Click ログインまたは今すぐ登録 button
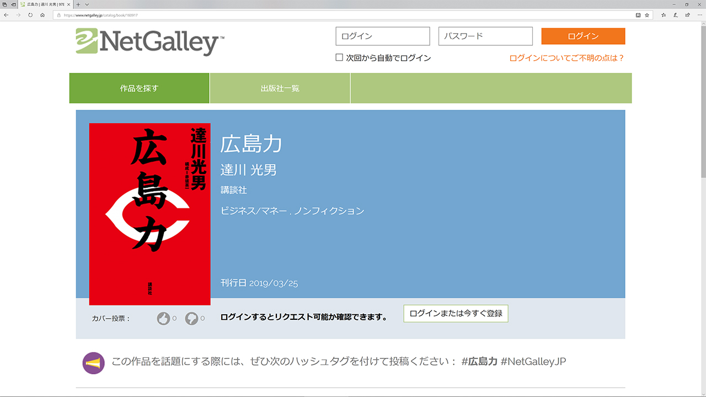Viewport: 706px width, 397px height. (456, 313)
